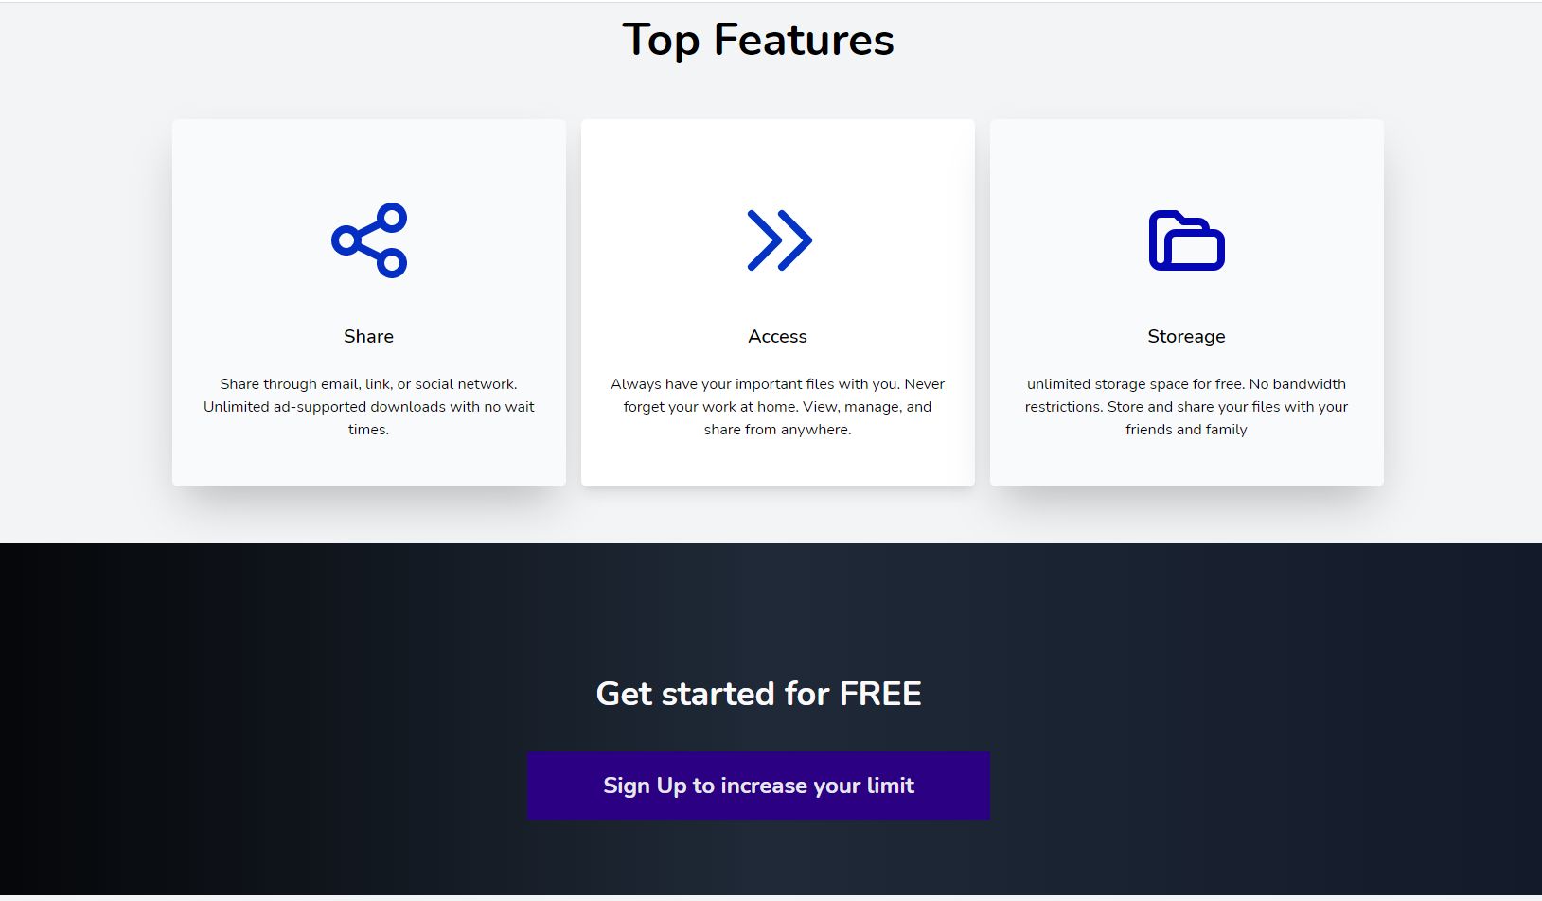Image resolution: width=1542 pixels, height=901 pixels.
Task: Click the "Get started for FREE" heading
Action: click(x=758, y=694)
